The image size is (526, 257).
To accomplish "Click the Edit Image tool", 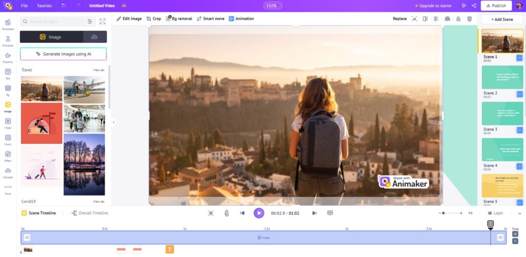I will pos(129,19).
